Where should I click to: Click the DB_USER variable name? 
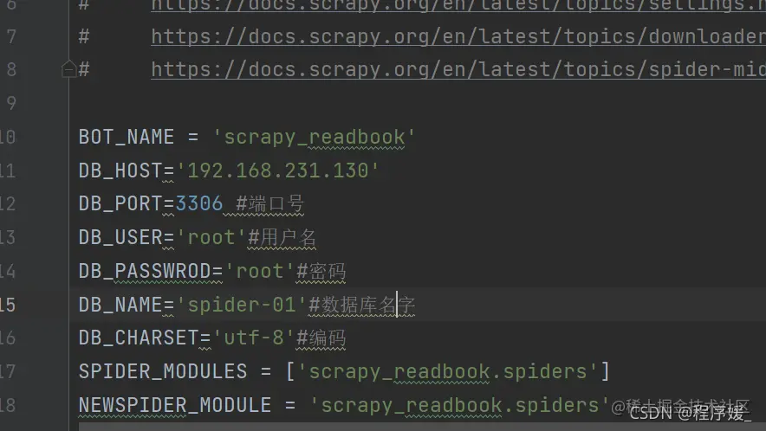tap(120, 237)
